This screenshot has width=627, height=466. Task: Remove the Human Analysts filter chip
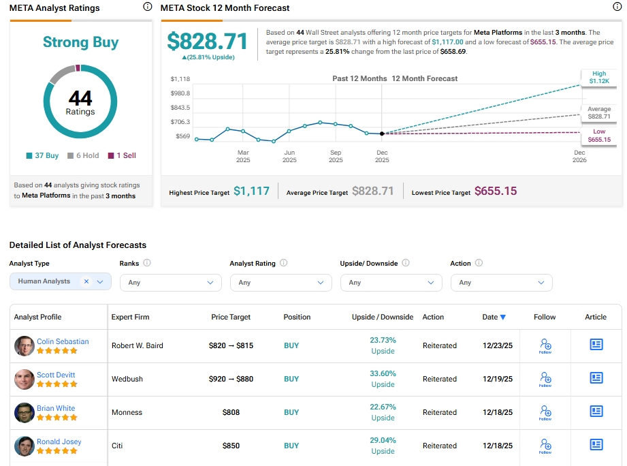[86, 282]
